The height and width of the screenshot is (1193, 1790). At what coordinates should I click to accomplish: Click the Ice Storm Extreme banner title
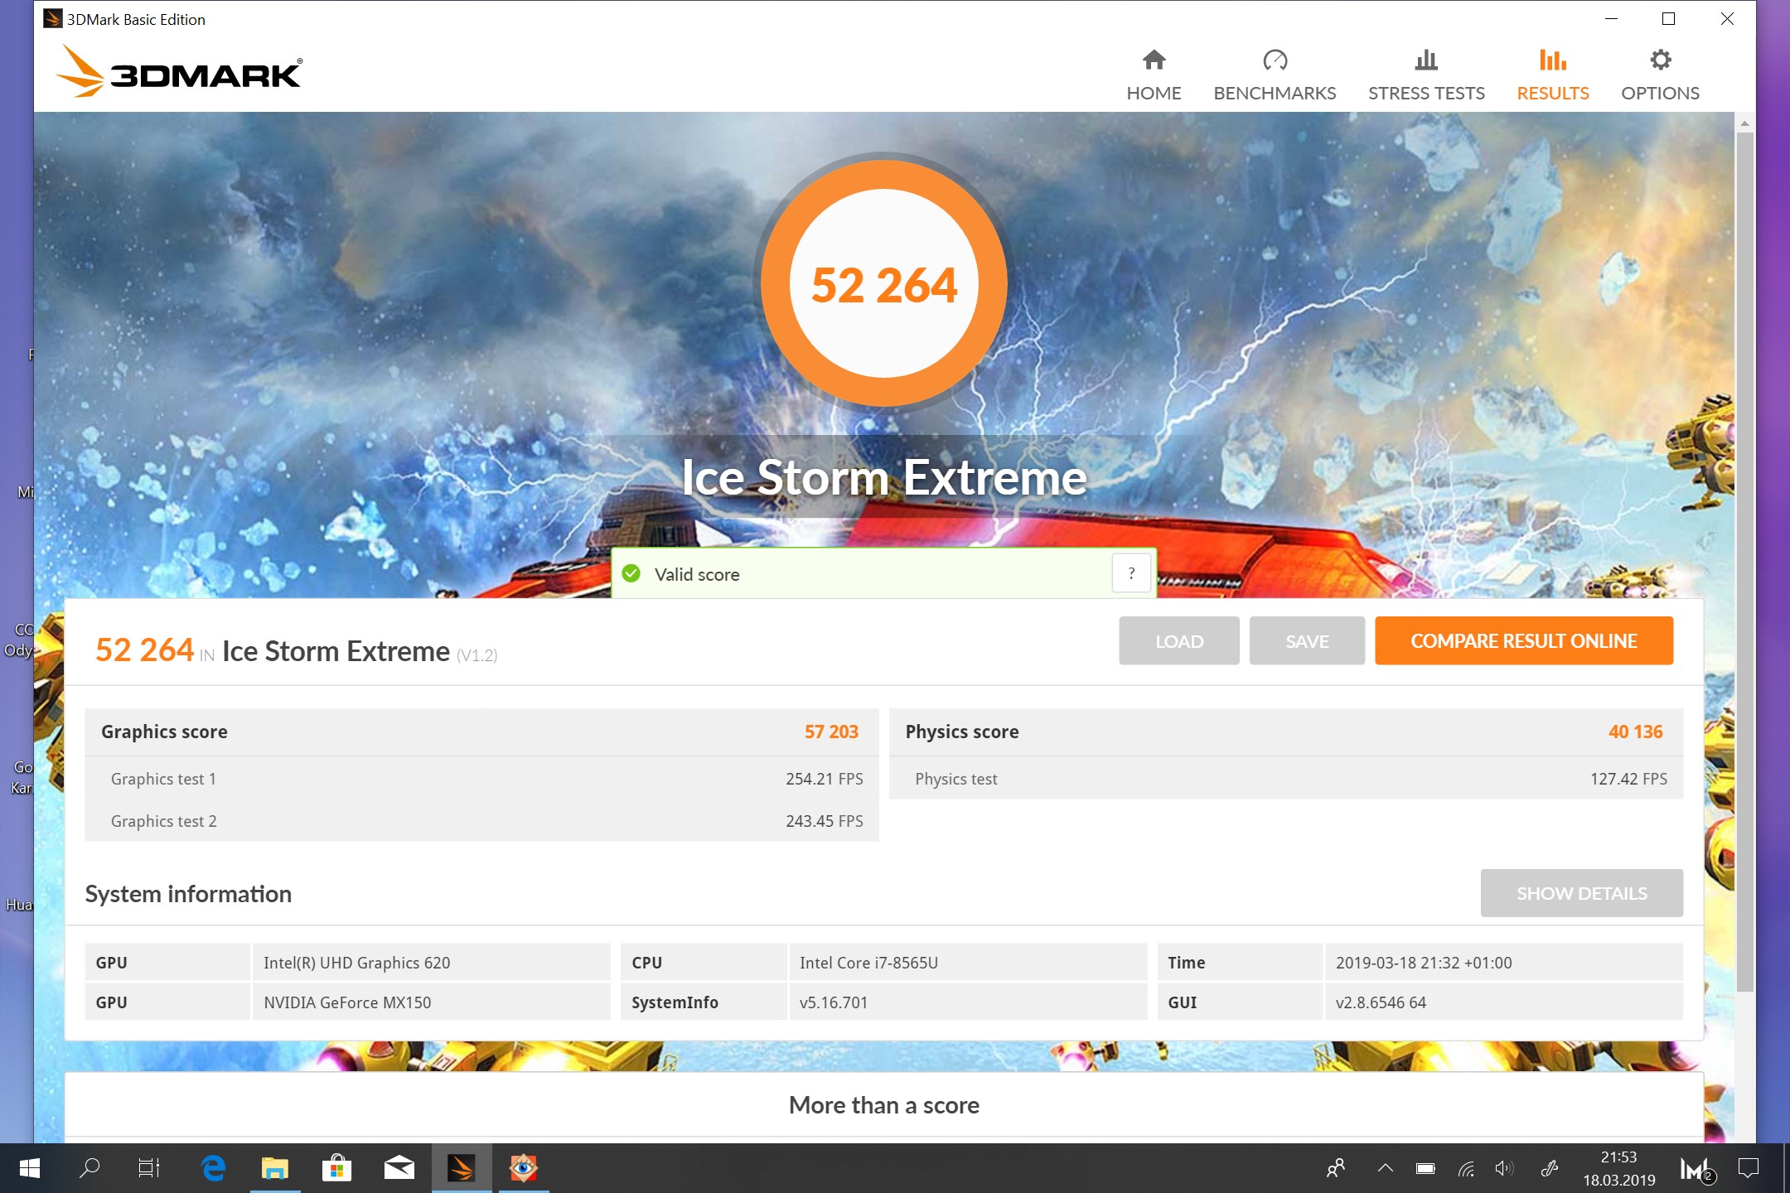coord(883,477)
